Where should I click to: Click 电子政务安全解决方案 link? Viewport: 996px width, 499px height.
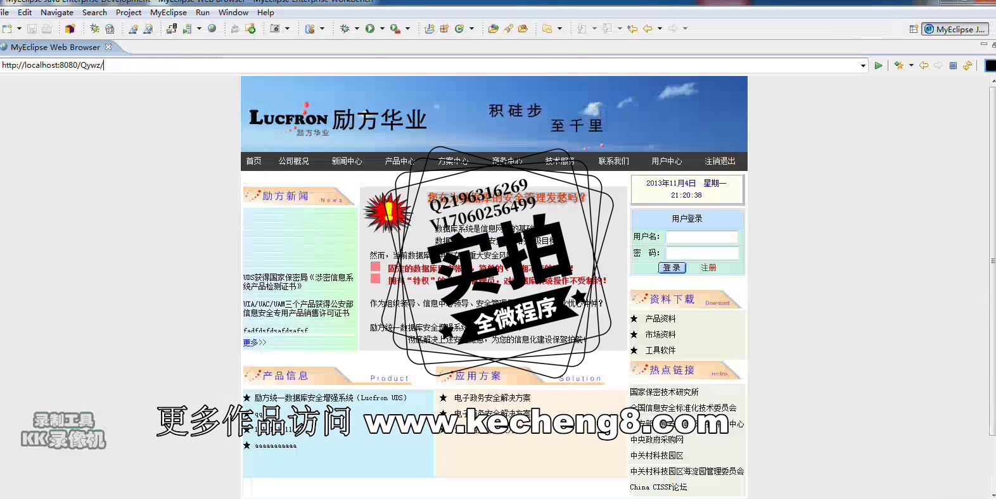point(492,398)
